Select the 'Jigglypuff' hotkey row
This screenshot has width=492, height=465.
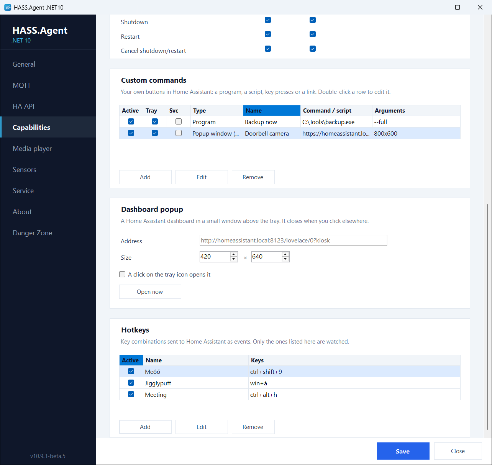click(290, 383)
